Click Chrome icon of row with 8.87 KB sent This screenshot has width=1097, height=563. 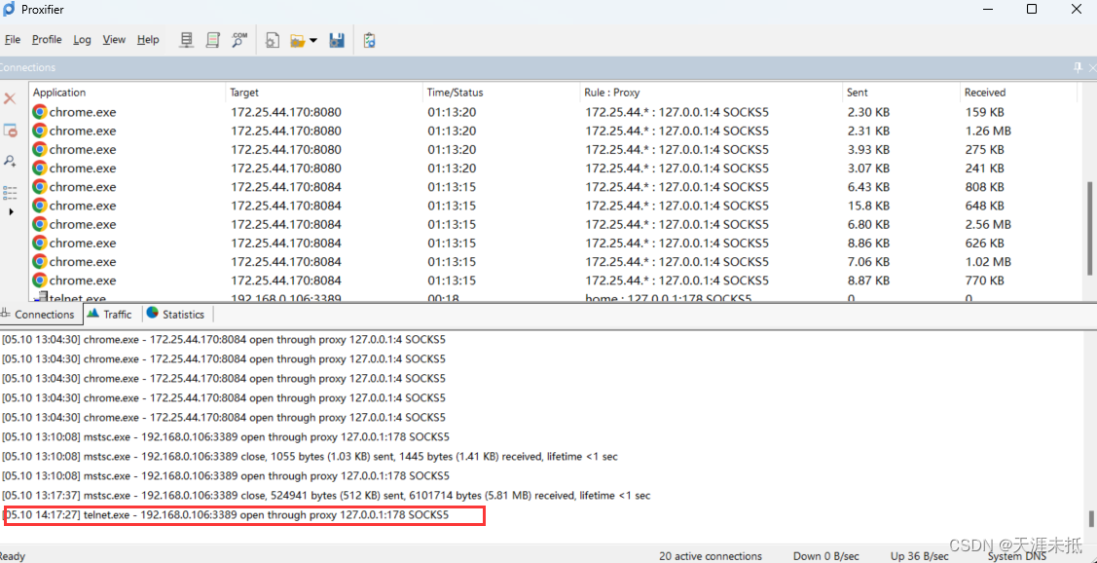pos(40,281)
